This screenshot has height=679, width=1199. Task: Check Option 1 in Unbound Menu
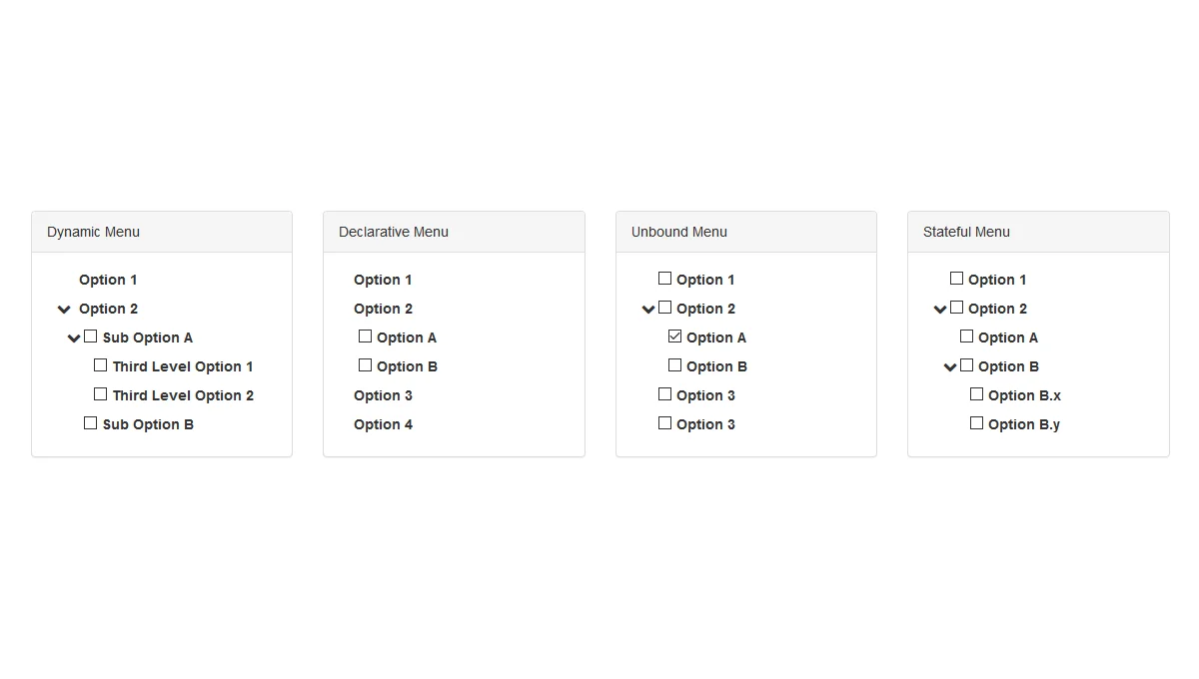tap(664, 279)
